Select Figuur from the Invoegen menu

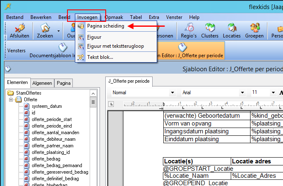pos(94,37)
